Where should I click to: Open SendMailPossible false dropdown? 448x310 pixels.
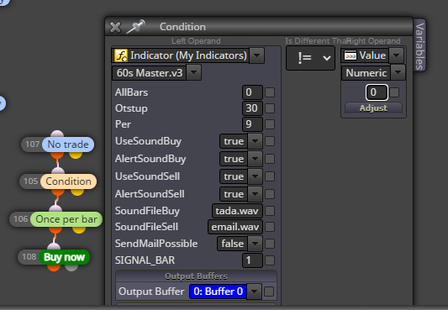255,244
